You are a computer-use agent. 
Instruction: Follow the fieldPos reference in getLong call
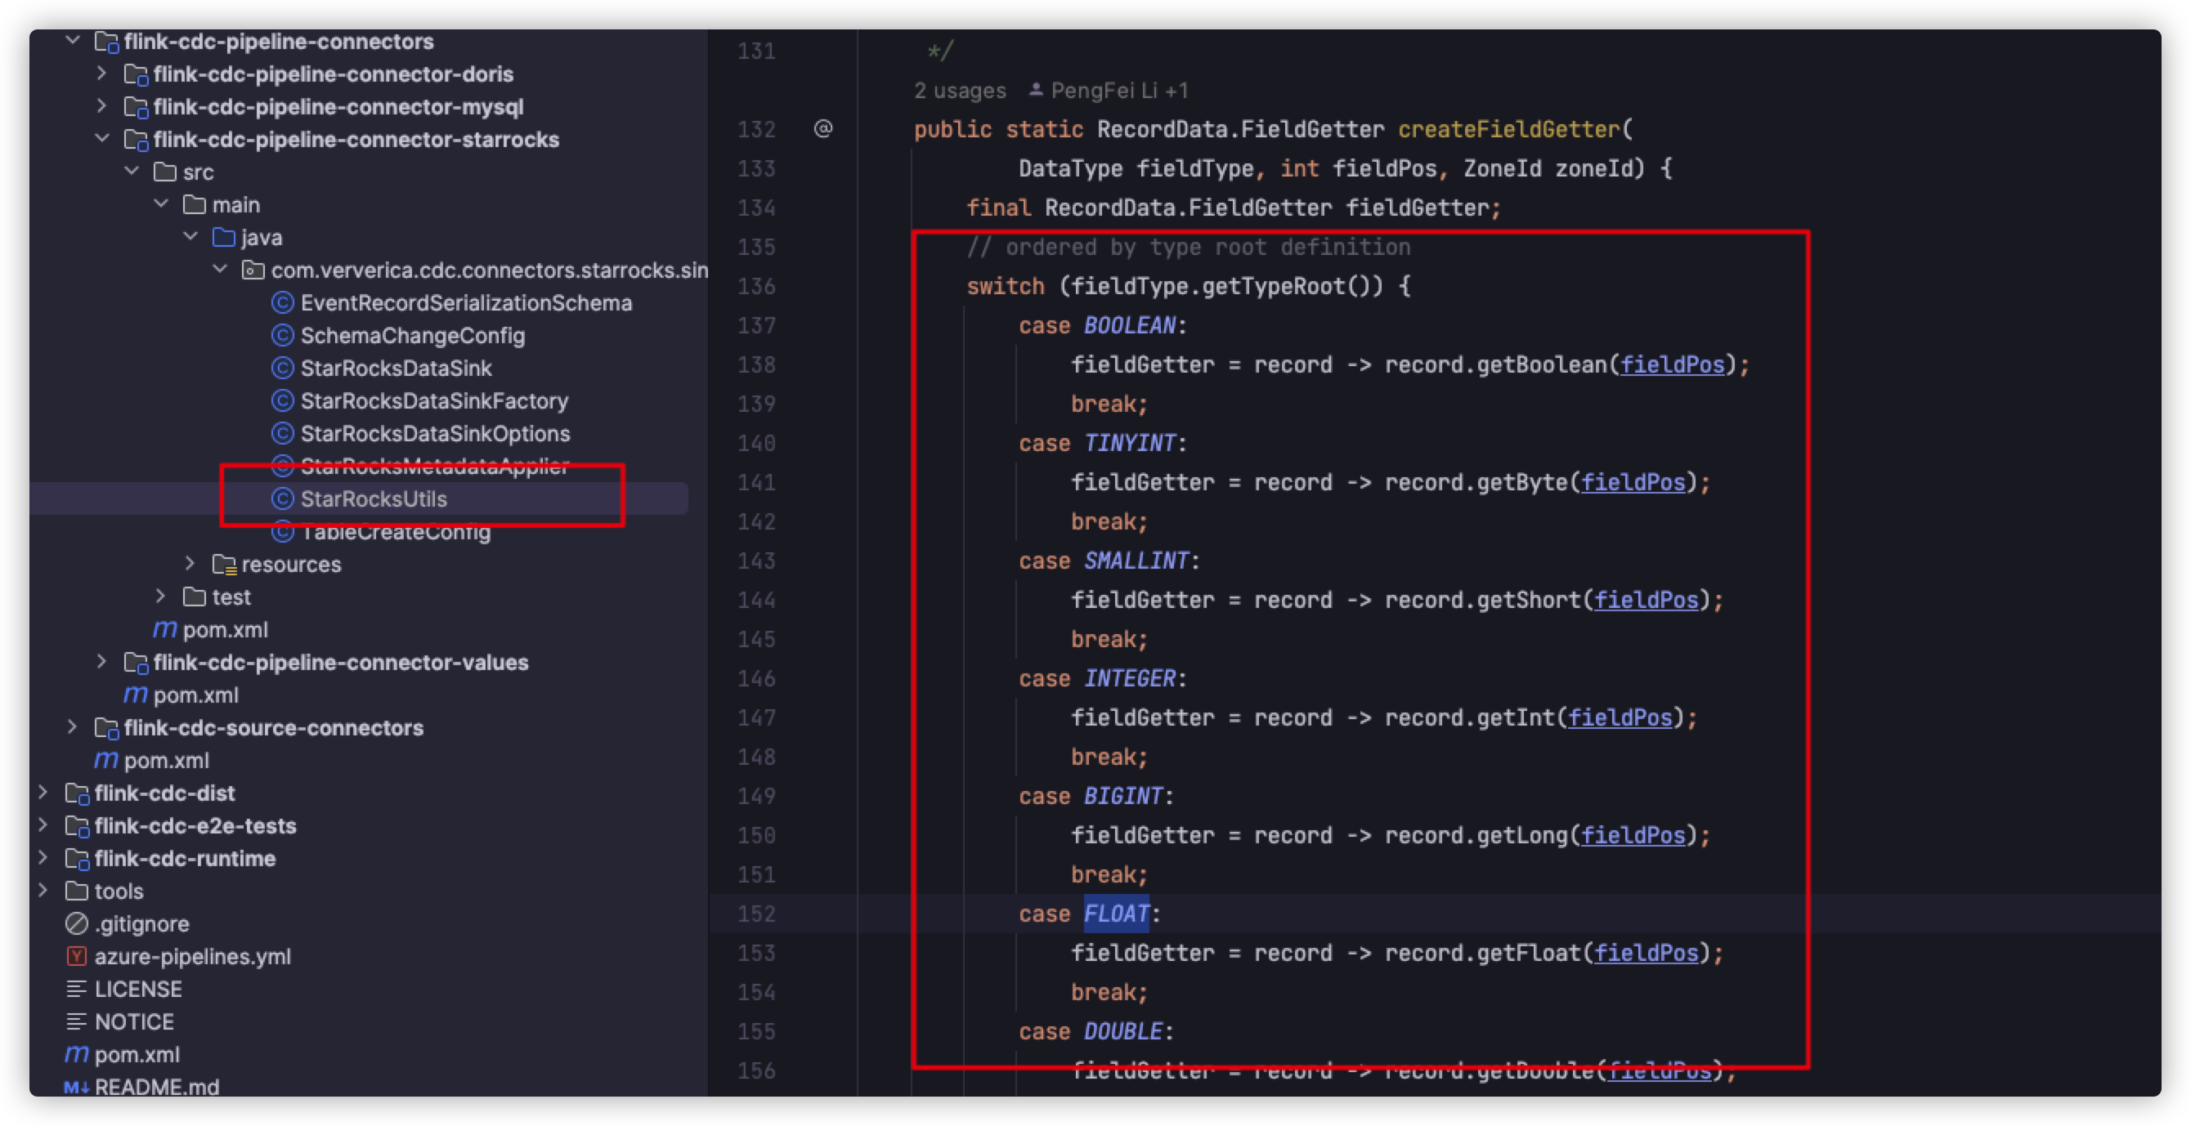click(1633, 835)
